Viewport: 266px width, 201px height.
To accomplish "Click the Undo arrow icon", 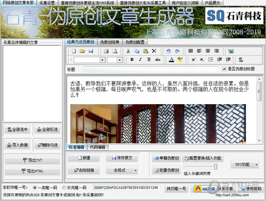I will (168, 51).
